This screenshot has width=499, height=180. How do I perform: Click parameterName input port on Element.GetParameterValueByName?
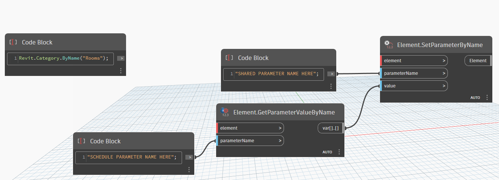(x=250, y=140)
